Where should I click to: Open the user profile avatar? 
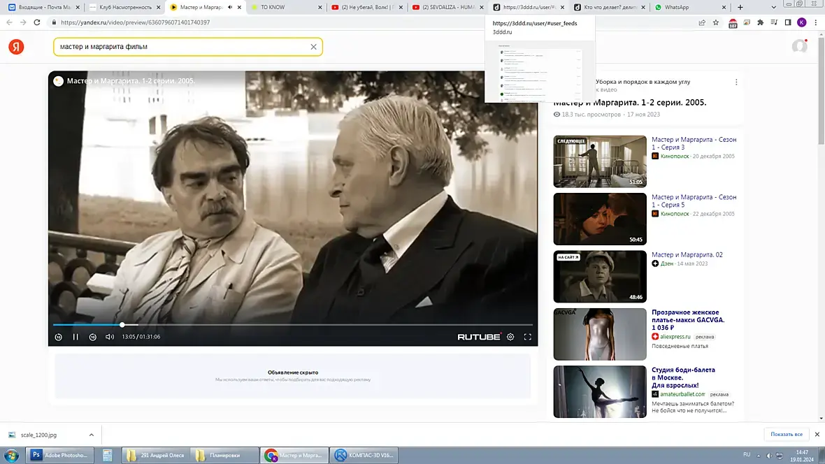[x=800, y=46]
